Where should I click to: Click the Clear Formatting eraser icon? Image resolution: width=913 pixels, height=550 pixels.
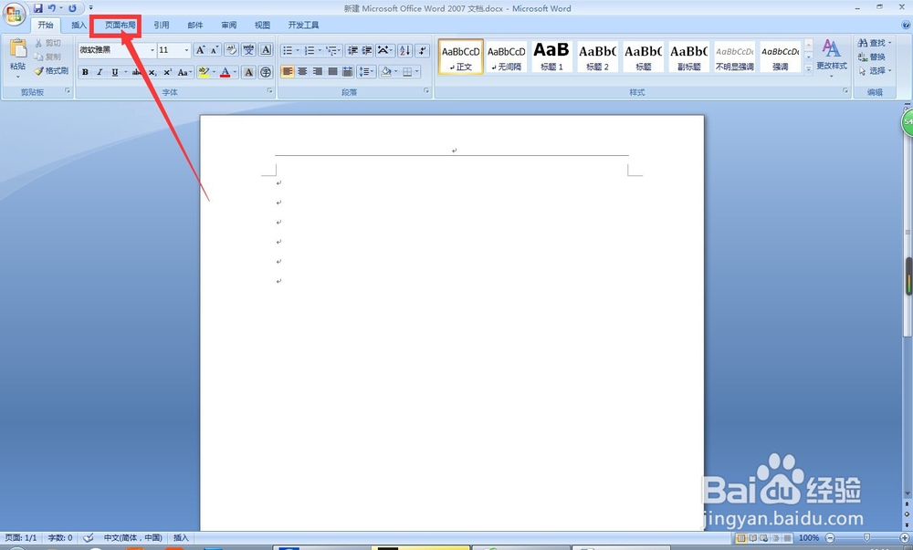(231, 50)
